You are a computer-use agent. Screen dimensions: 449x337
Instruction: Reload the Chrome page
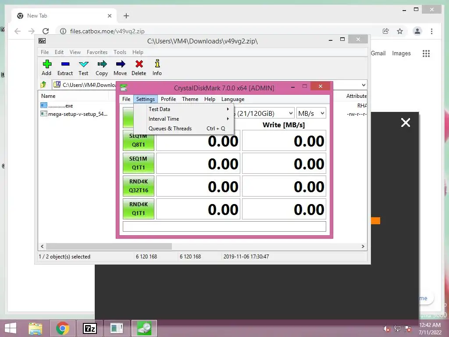(x=46, y=31)
